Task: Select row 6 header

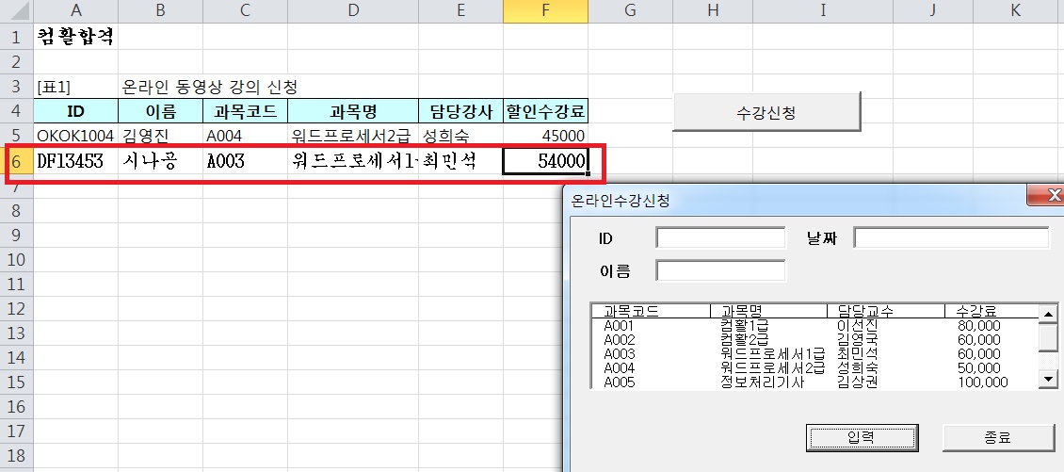Action: click(x=16, y=161)
